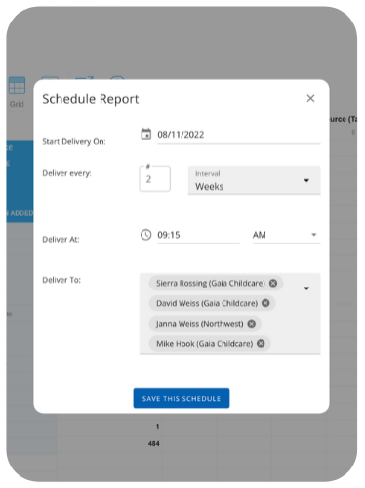Click the clock icon beside delivery time

(x=145, y=235)
